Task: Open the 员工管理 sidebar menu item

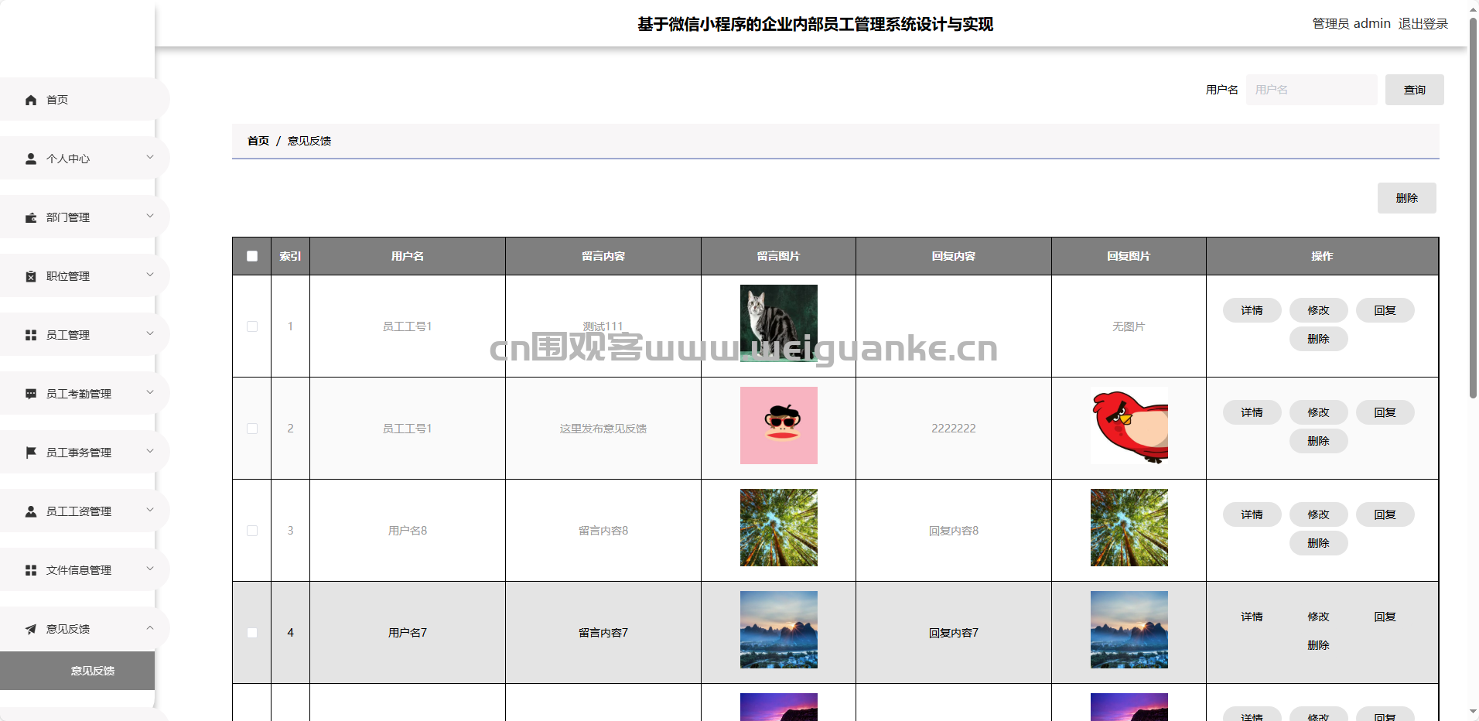Action: click(84, 334)
